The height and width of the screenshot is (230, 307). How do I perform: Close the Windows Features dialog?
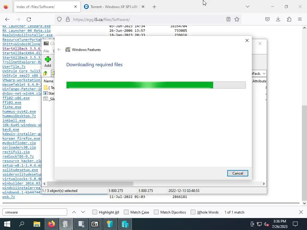tap(247, 40)
